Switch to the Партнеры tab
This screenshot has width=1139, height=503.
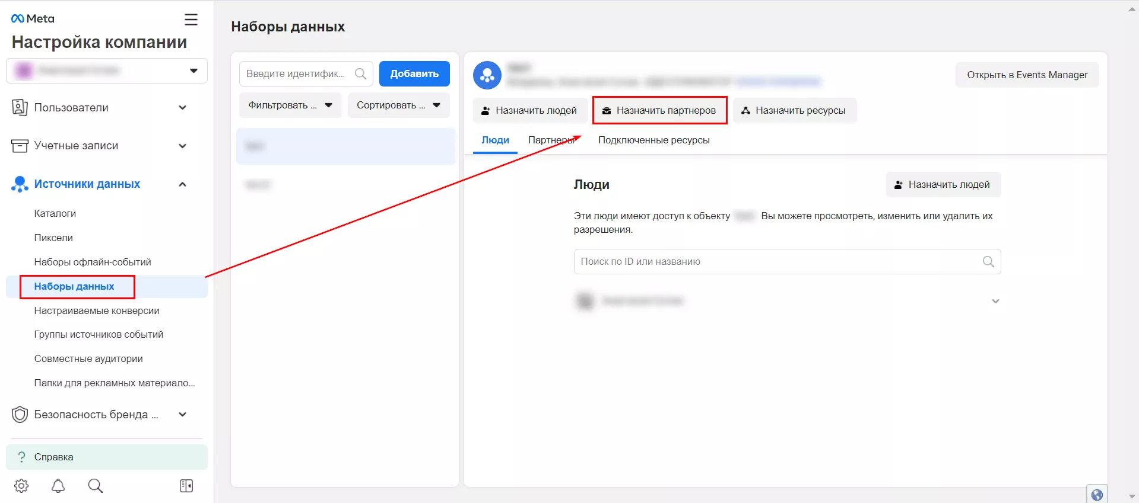551,140
